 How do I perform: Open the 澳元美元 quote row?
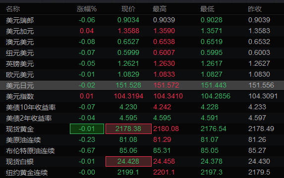142,42
